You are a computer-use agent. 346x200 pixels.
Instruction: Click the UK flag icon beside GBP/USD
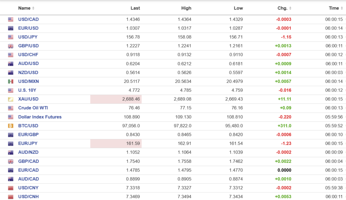(x=11, y=46)
